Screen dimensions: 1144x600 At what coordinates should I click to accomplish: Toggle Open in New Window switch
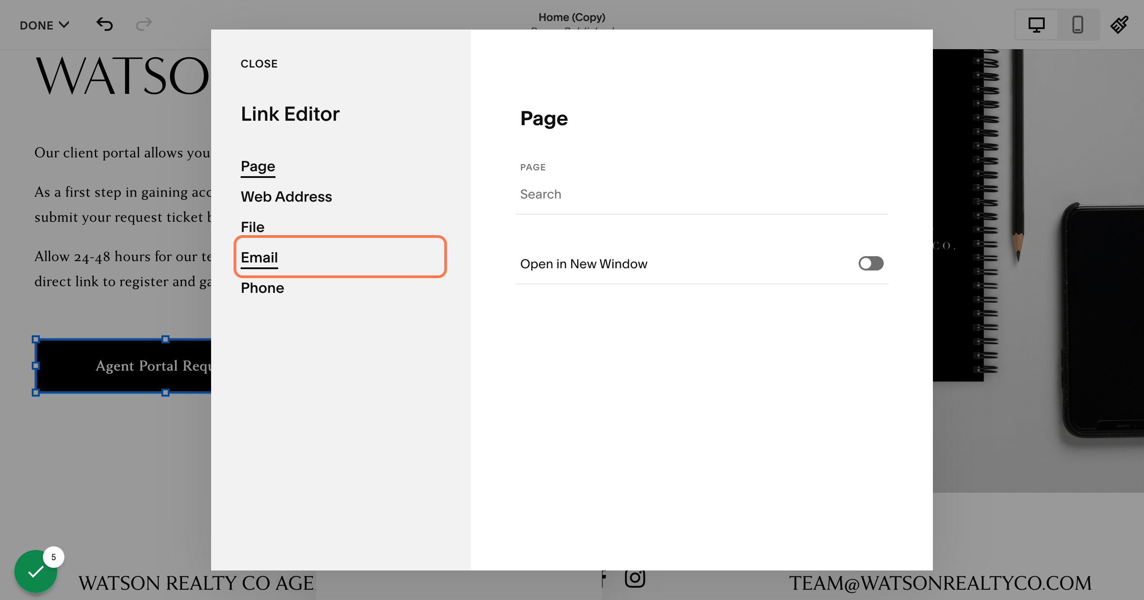pos(871,263)
